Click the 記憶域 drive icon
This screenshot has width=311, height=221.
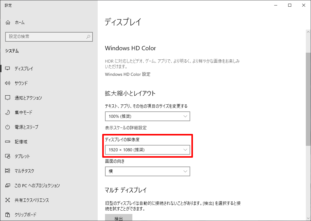8,142
